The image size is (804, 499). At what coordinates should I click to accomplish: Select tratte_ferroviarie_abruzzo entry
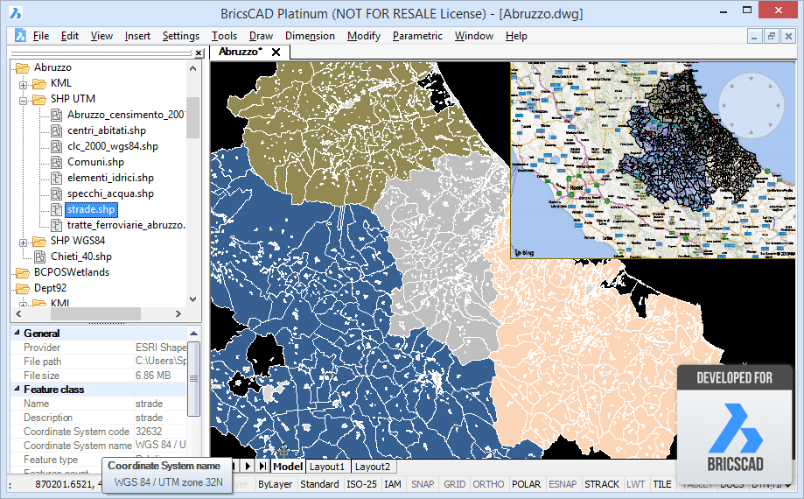click(126, 225)
